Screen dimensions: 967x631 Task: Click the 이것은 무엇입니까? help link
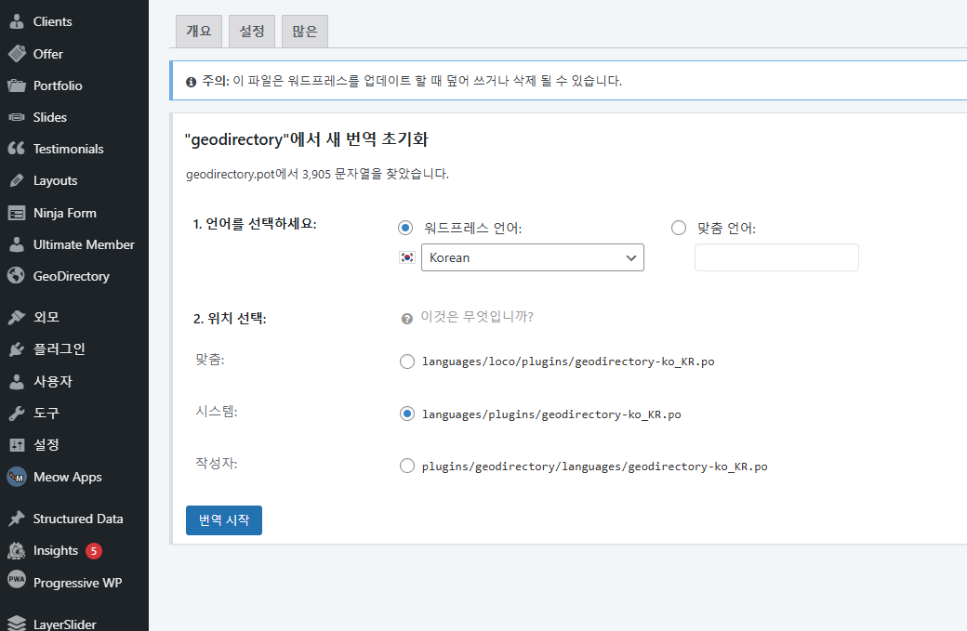477,317
